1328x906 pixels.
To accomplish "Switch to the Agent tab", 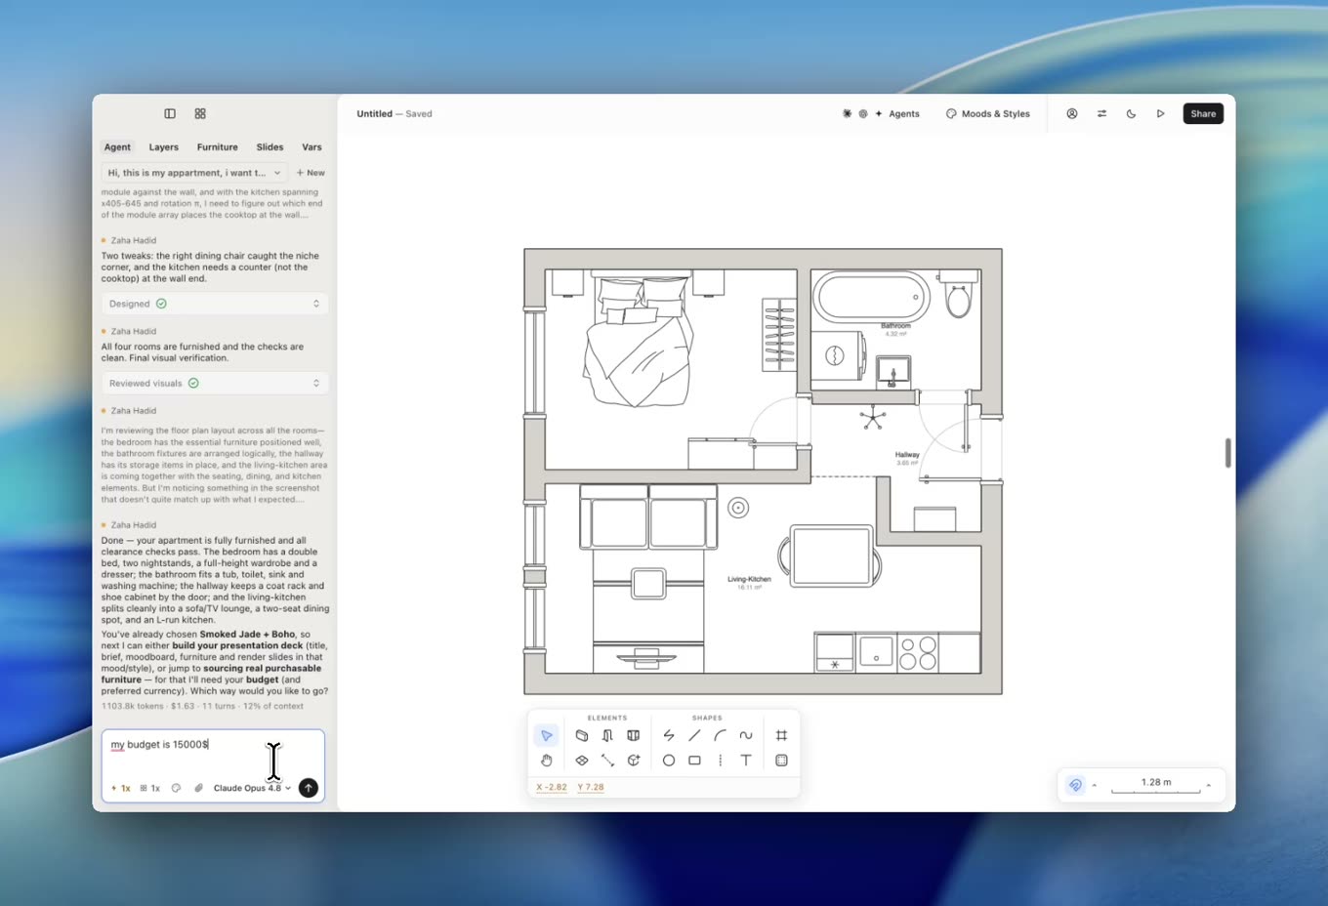I will click(x=117, y=147).
